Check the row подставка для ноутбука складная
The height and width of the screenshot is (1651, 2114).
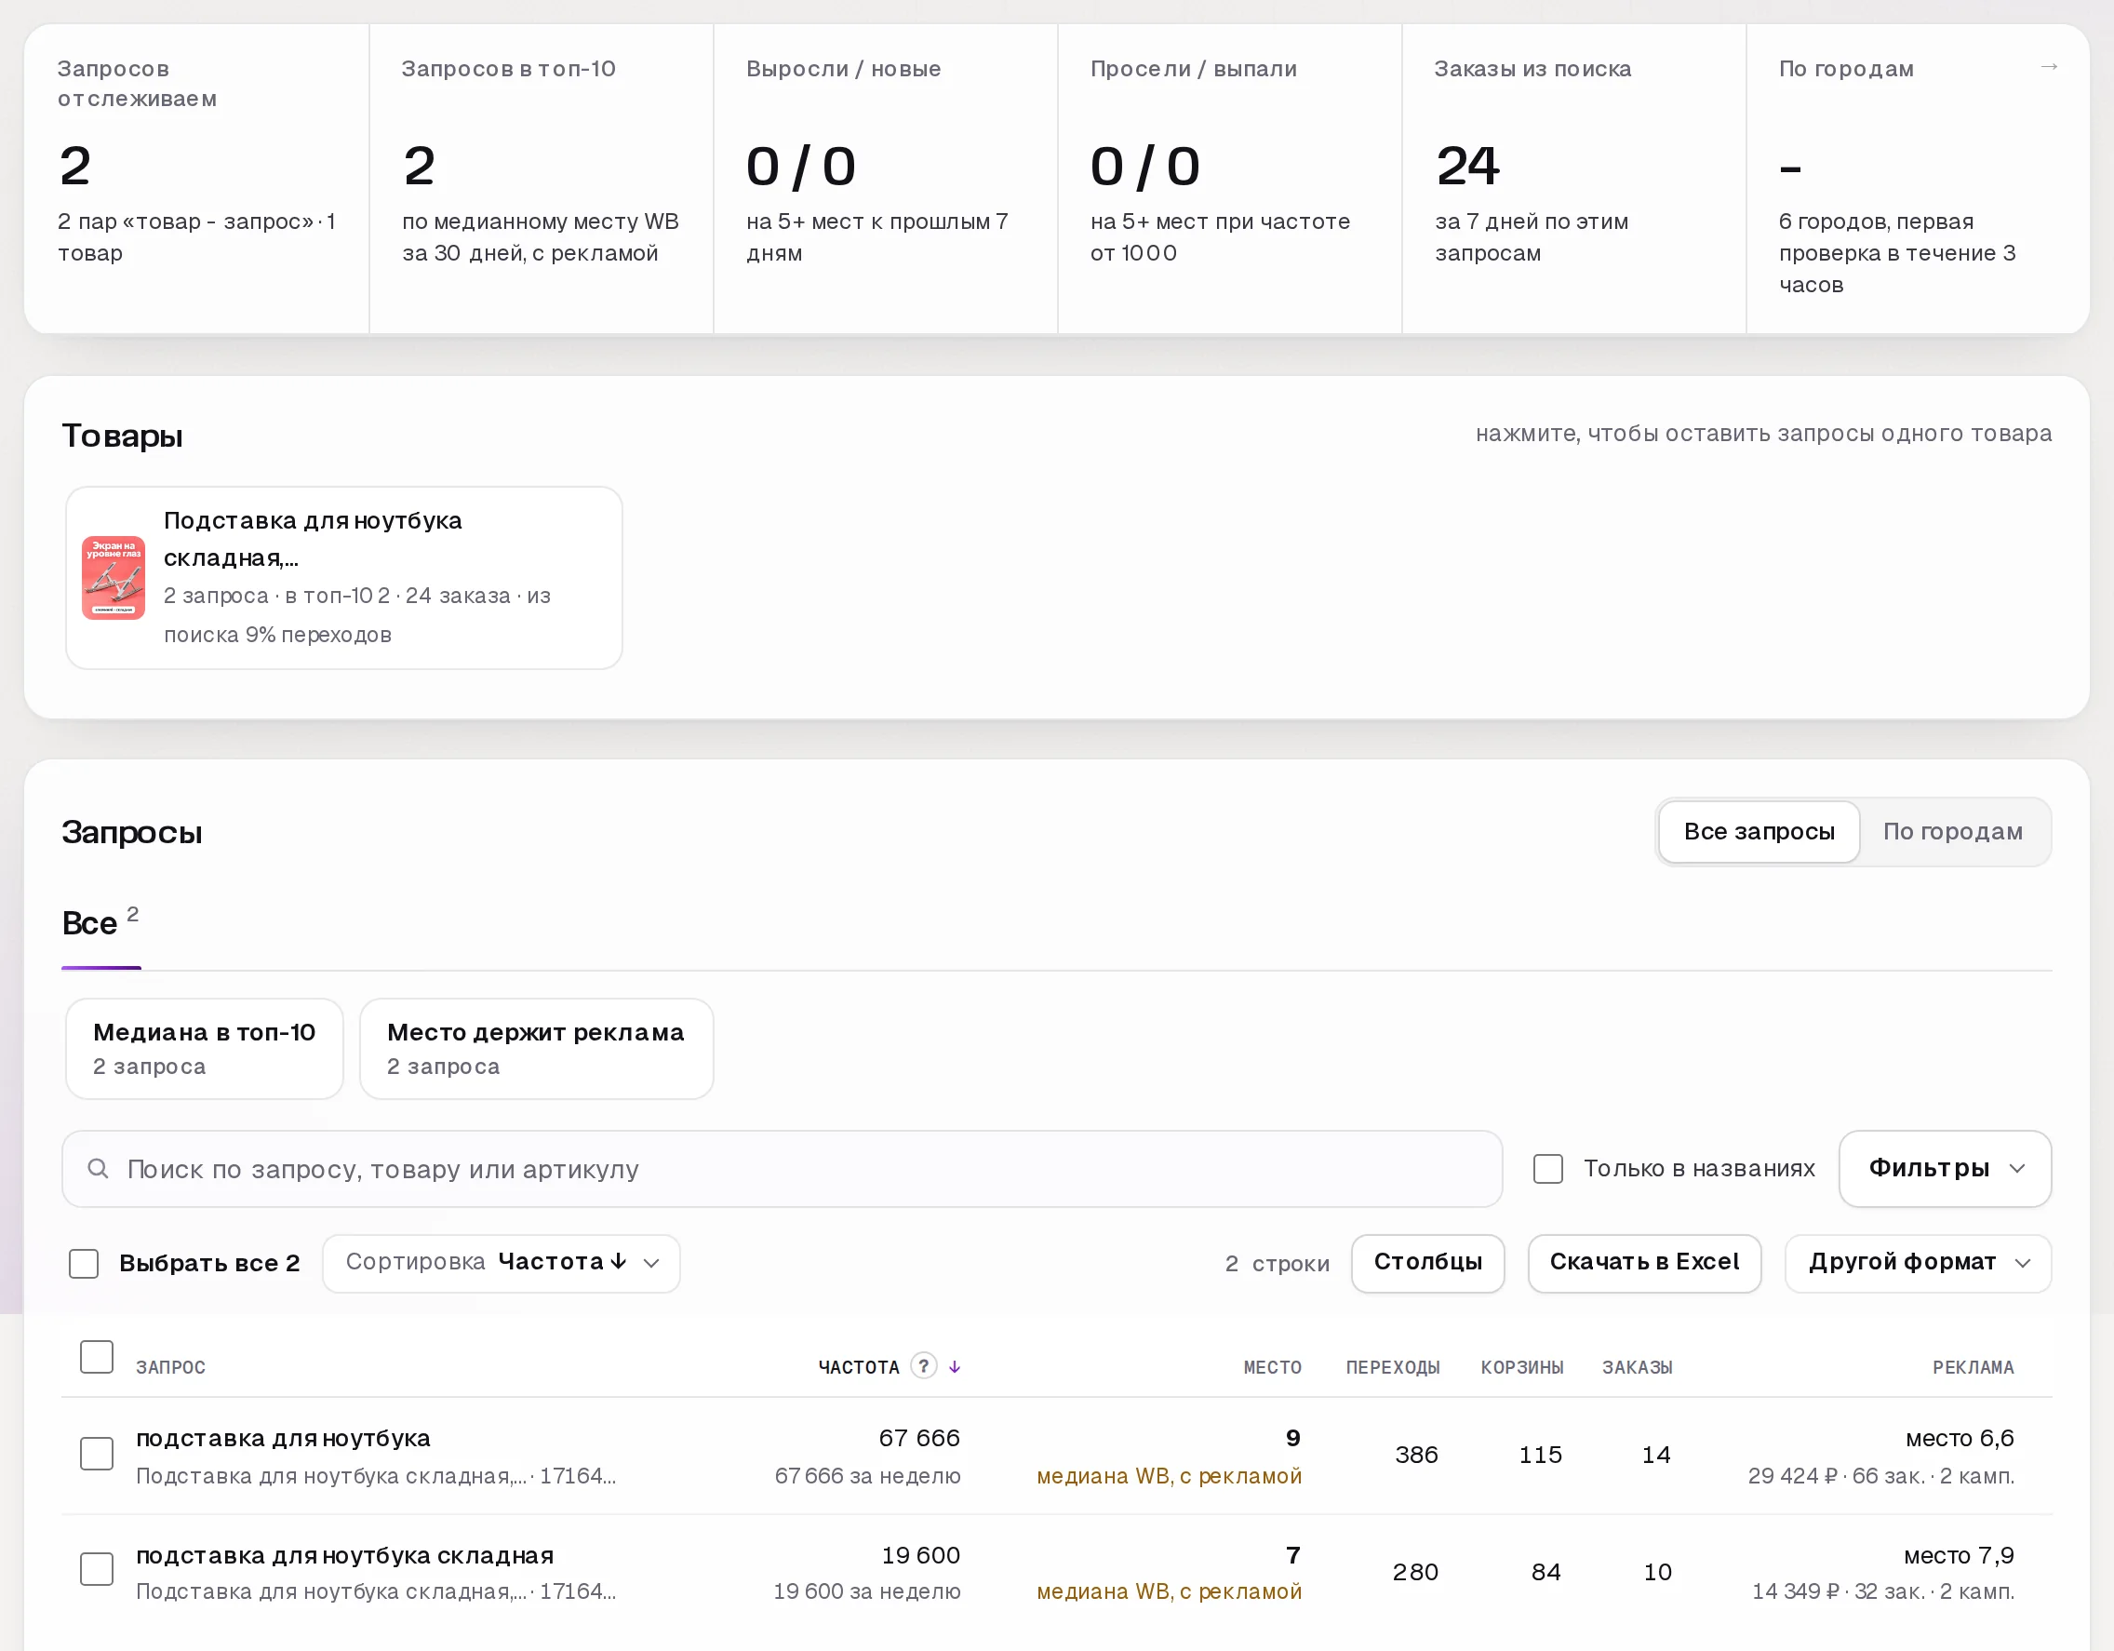97,1569
